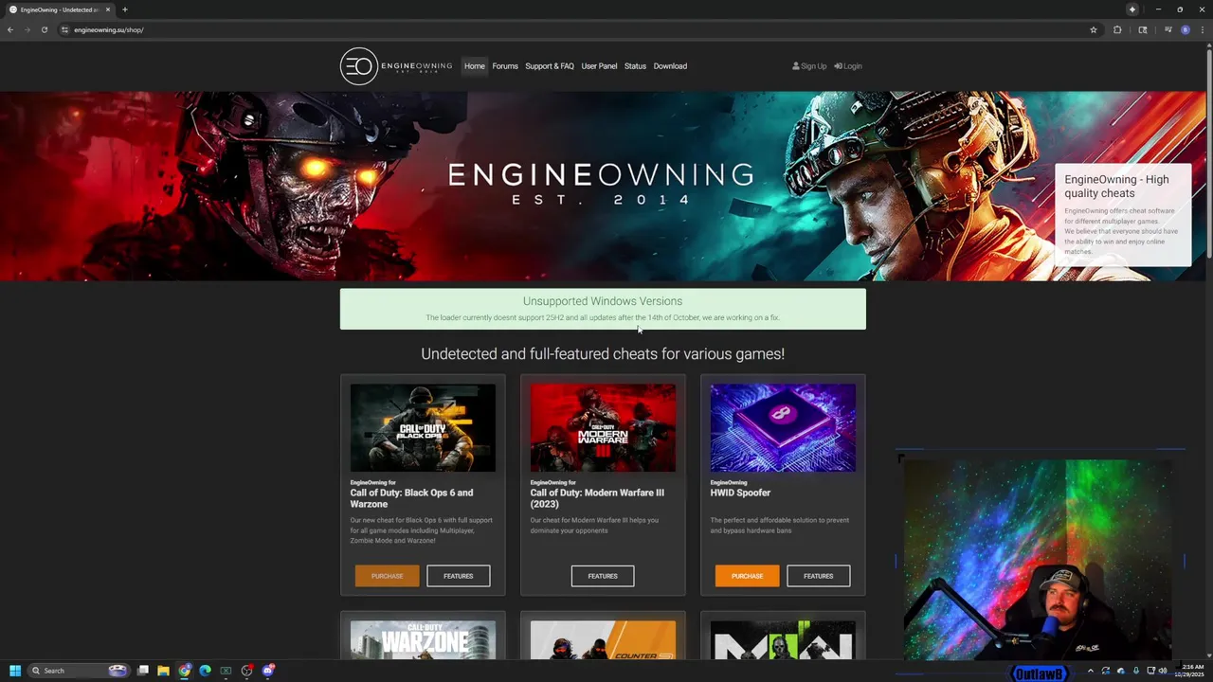Viewport: 1213px width, 682px height.
Task: View Features for HWID Spoofer
Action: [x=819, y=576]
